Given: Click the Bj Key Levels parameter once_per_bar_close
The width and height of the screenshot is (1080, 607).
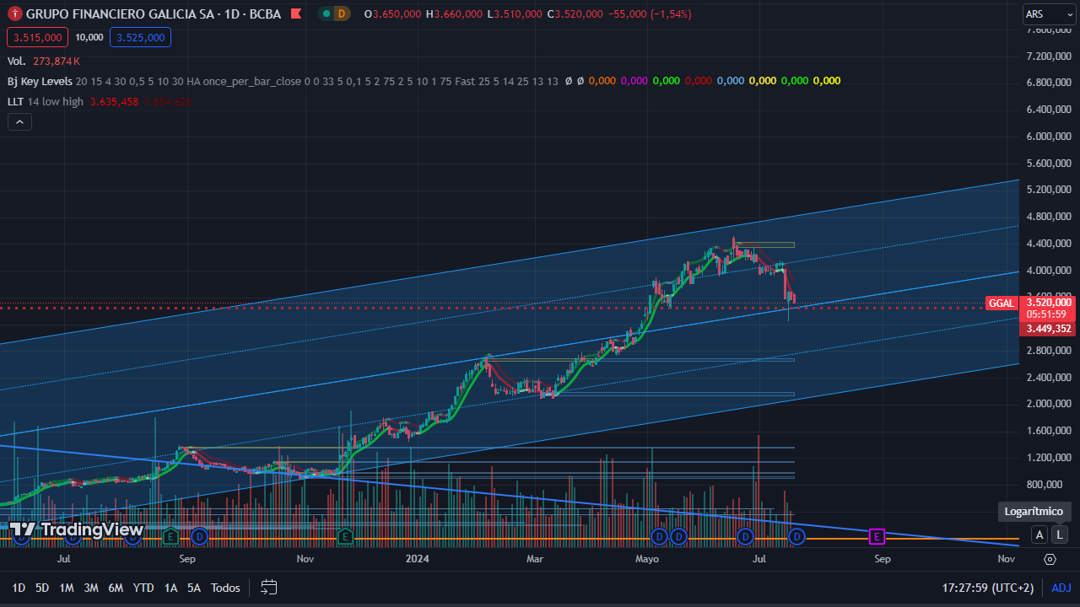Looking at the screenshot, I should pos(252,81).
